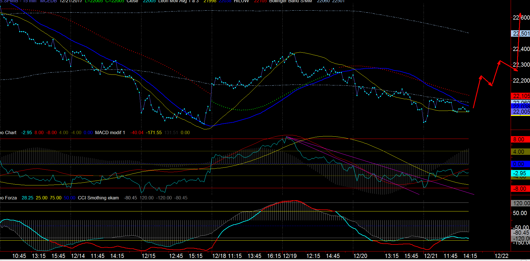Click the 12/19 date axis label

(290, 256)
